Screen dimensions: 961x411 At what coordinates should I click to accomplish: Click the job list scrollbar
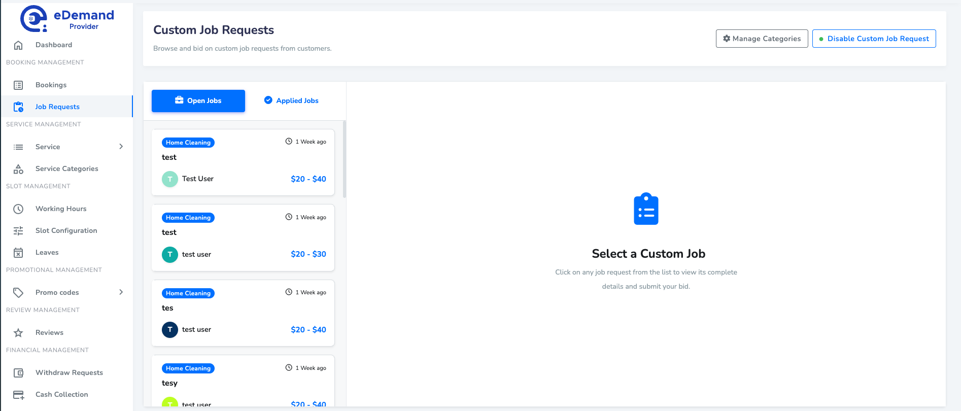[x=345, y=159]
